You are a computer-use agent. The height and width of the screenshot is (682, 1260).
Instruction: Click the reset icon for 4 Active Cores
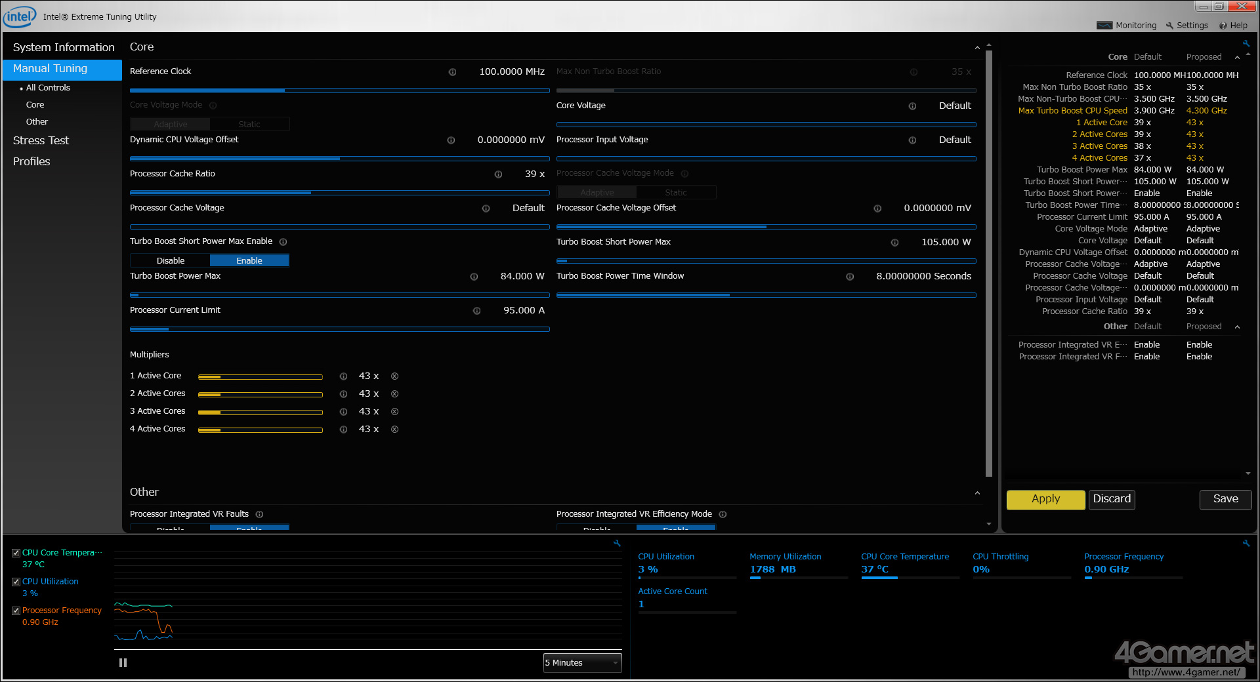[x=394, y=430]
